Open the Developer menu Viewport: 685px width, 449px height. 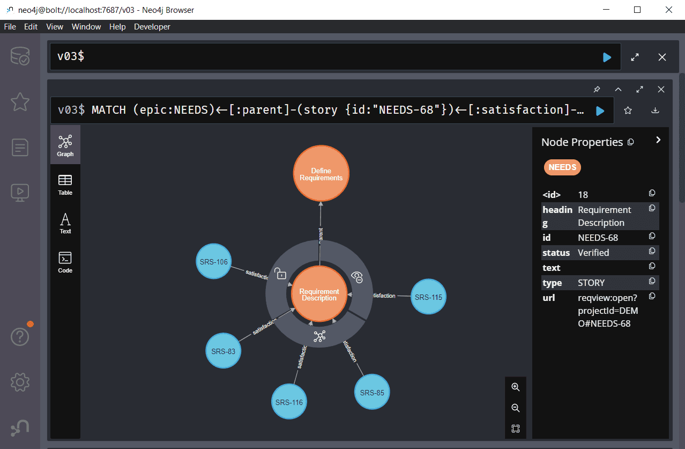tap(152, 27)
